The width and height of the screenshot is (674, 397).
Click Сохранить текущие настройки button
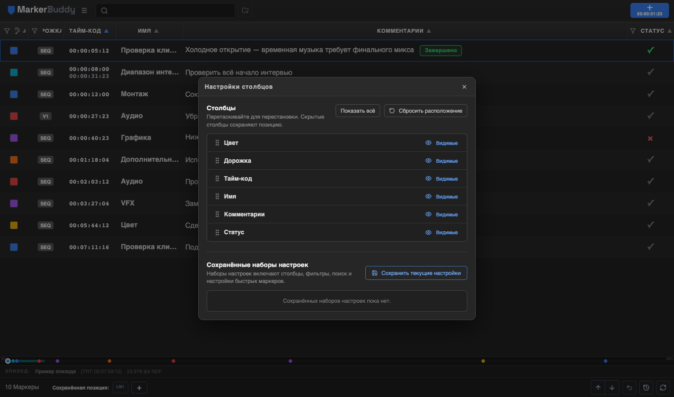(416, 273)
